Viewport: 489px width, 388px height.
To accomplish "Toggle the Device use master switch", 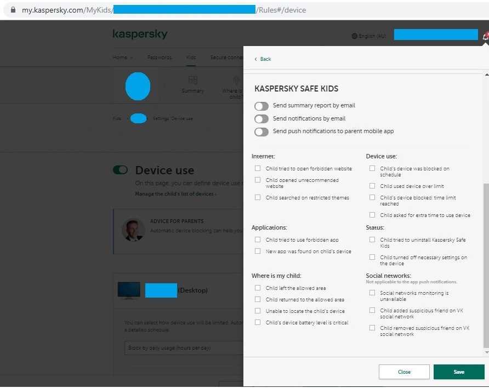I will [x=121, y=170].
